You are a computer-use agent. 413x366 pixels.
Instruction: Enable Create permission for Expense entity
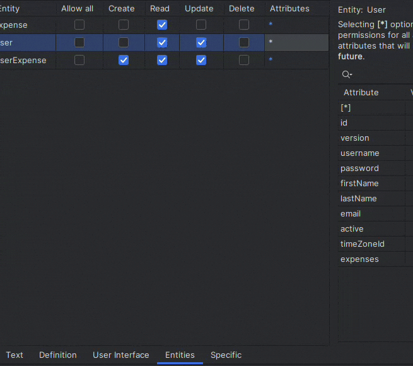pos(124,25)
